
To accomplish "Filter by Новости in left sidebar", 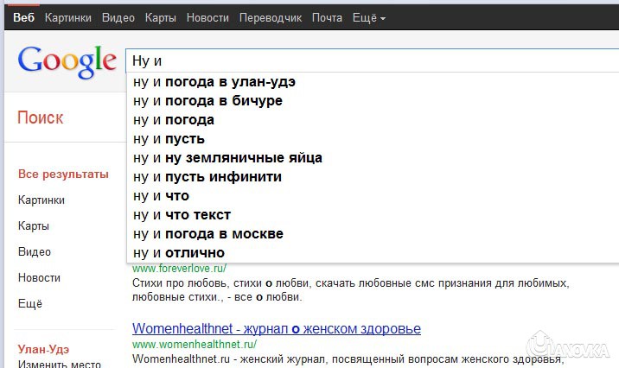I will (39, 277).
